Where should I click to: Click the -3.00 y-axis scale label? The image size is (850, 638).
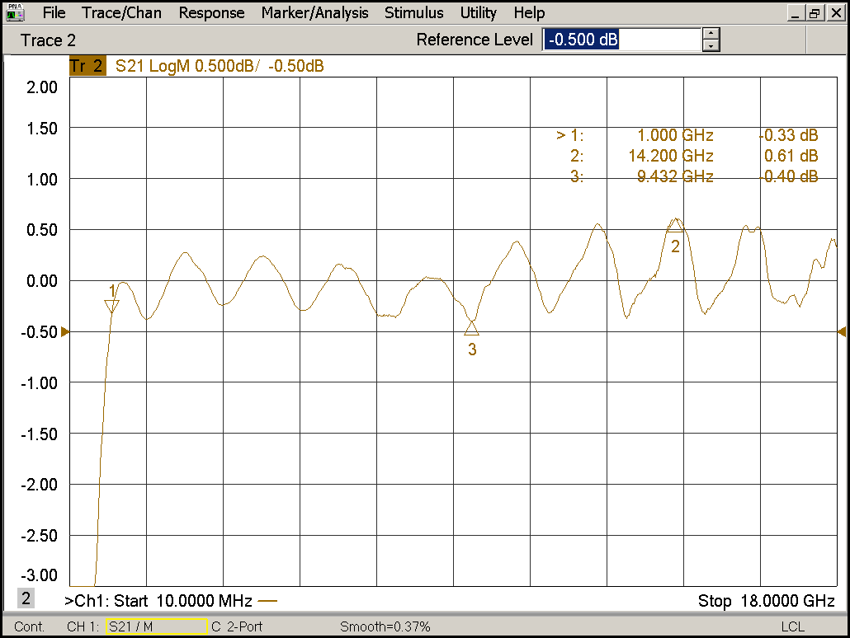(39, 575)
